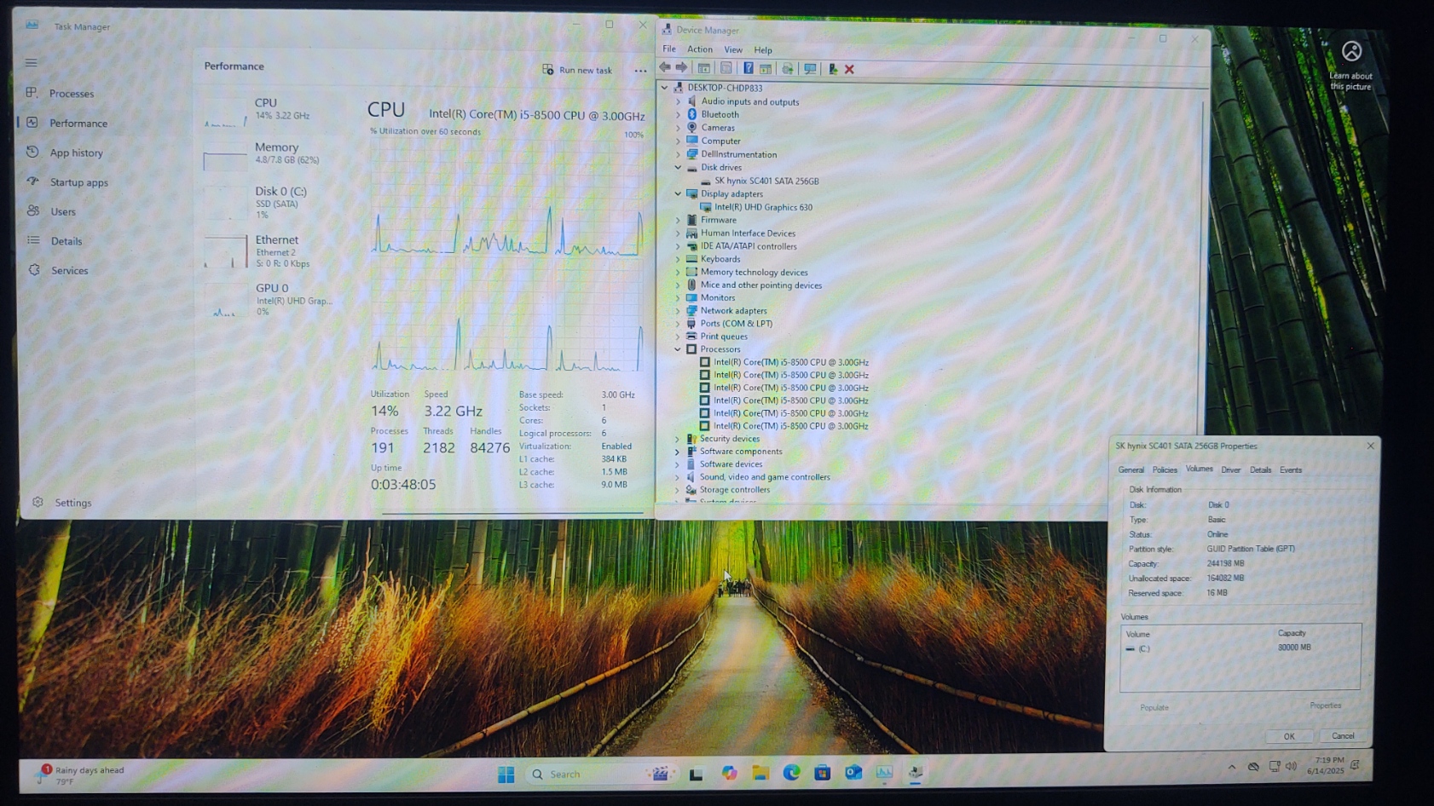
Task: Click the three-dots more options in Task Manager
Action: (x=640, y=71)
